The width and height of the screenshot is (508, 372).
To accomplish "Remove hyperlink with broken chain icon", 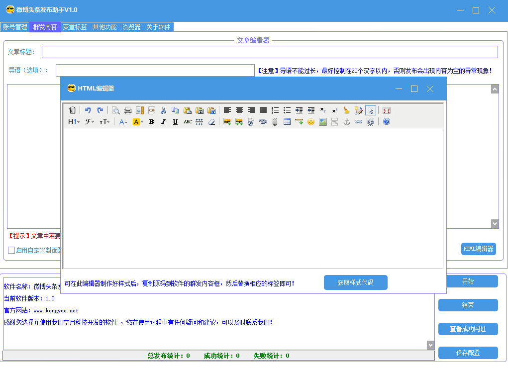I will (x=370, y=122).
